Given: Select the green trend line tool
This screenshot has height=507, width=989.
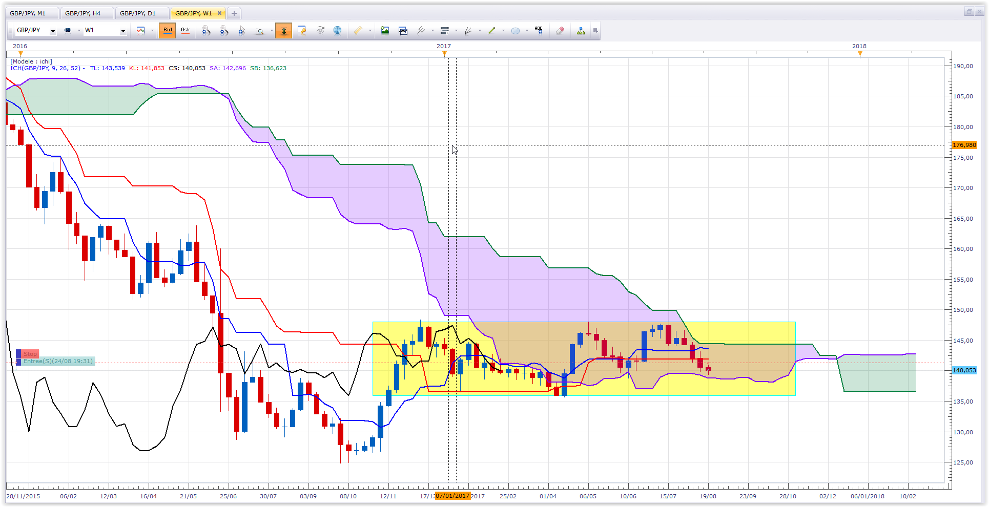Looking at the screenshot, I should 491,31.
